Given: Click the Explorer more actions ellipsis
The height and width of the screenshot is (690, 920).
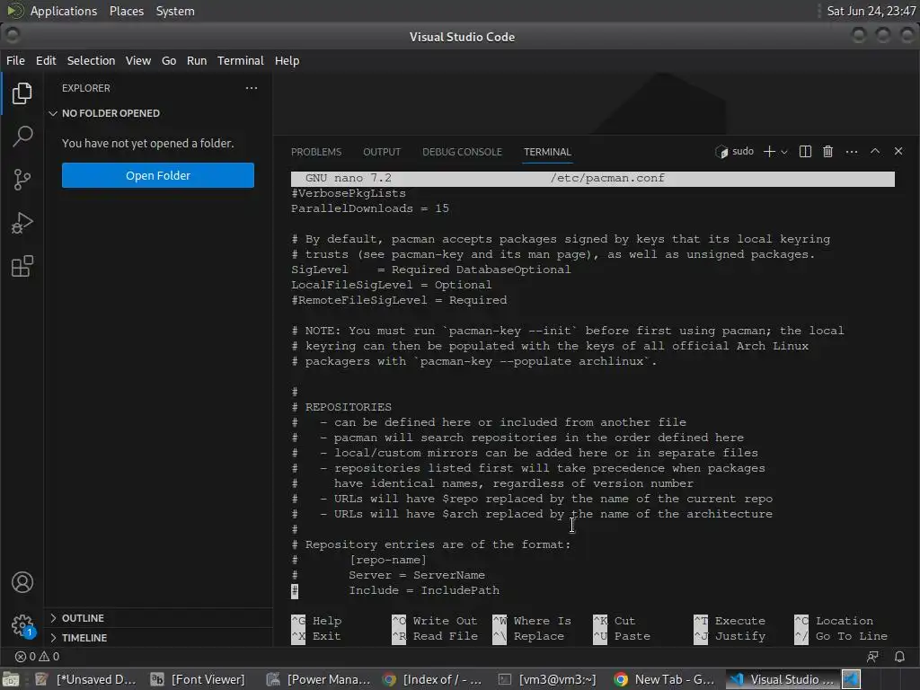Looking at the screenshot, I should (x=252, y=88).
